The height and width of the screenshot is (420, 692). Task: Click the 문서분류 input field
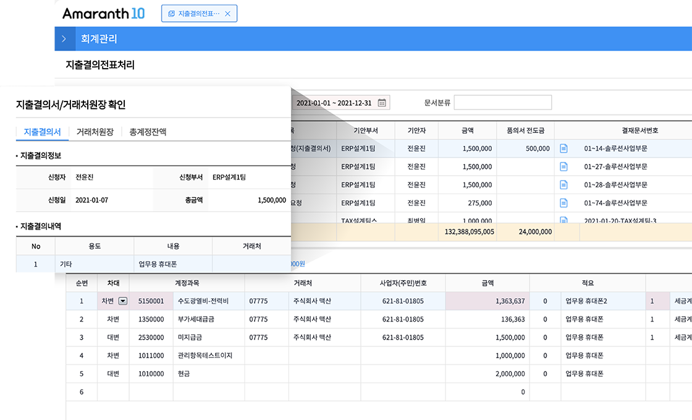point(503,103)
